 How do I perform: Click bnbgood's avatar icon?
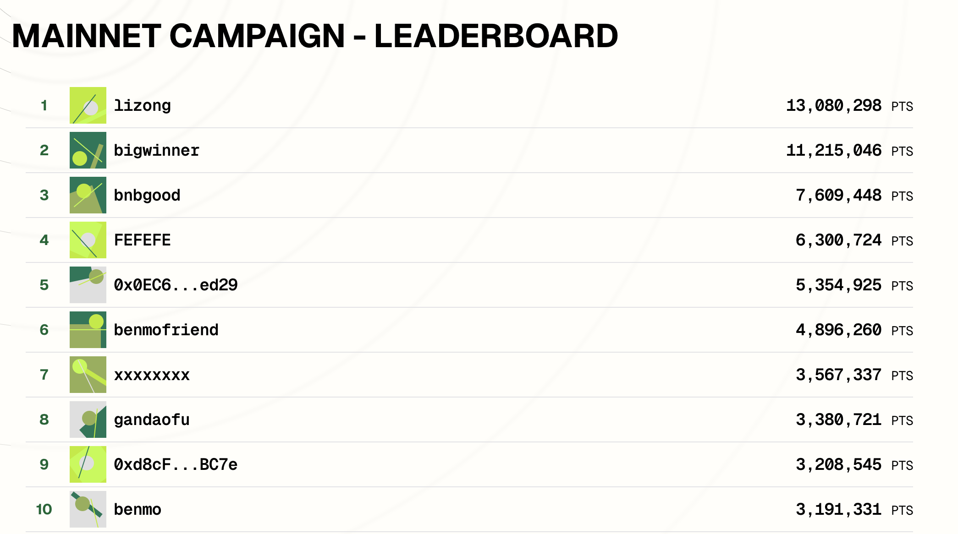(88, 195)
